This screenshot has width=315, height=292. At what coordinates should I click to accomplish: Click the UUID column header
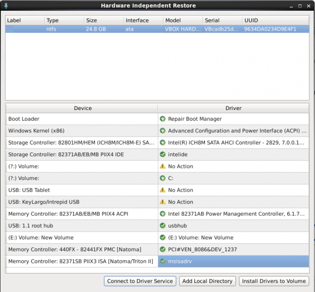click(275, 20)
